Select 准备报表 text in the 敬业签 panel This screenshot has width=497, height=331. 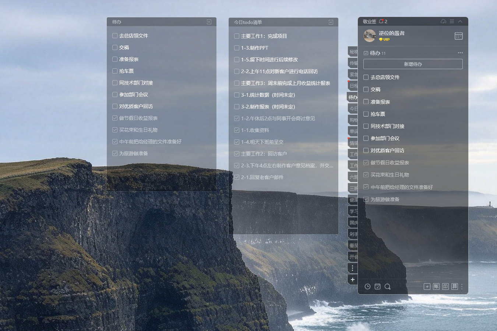click(x=380, y=102)
